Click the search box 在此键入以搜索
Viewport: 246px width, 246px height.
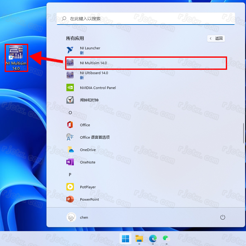146,19
